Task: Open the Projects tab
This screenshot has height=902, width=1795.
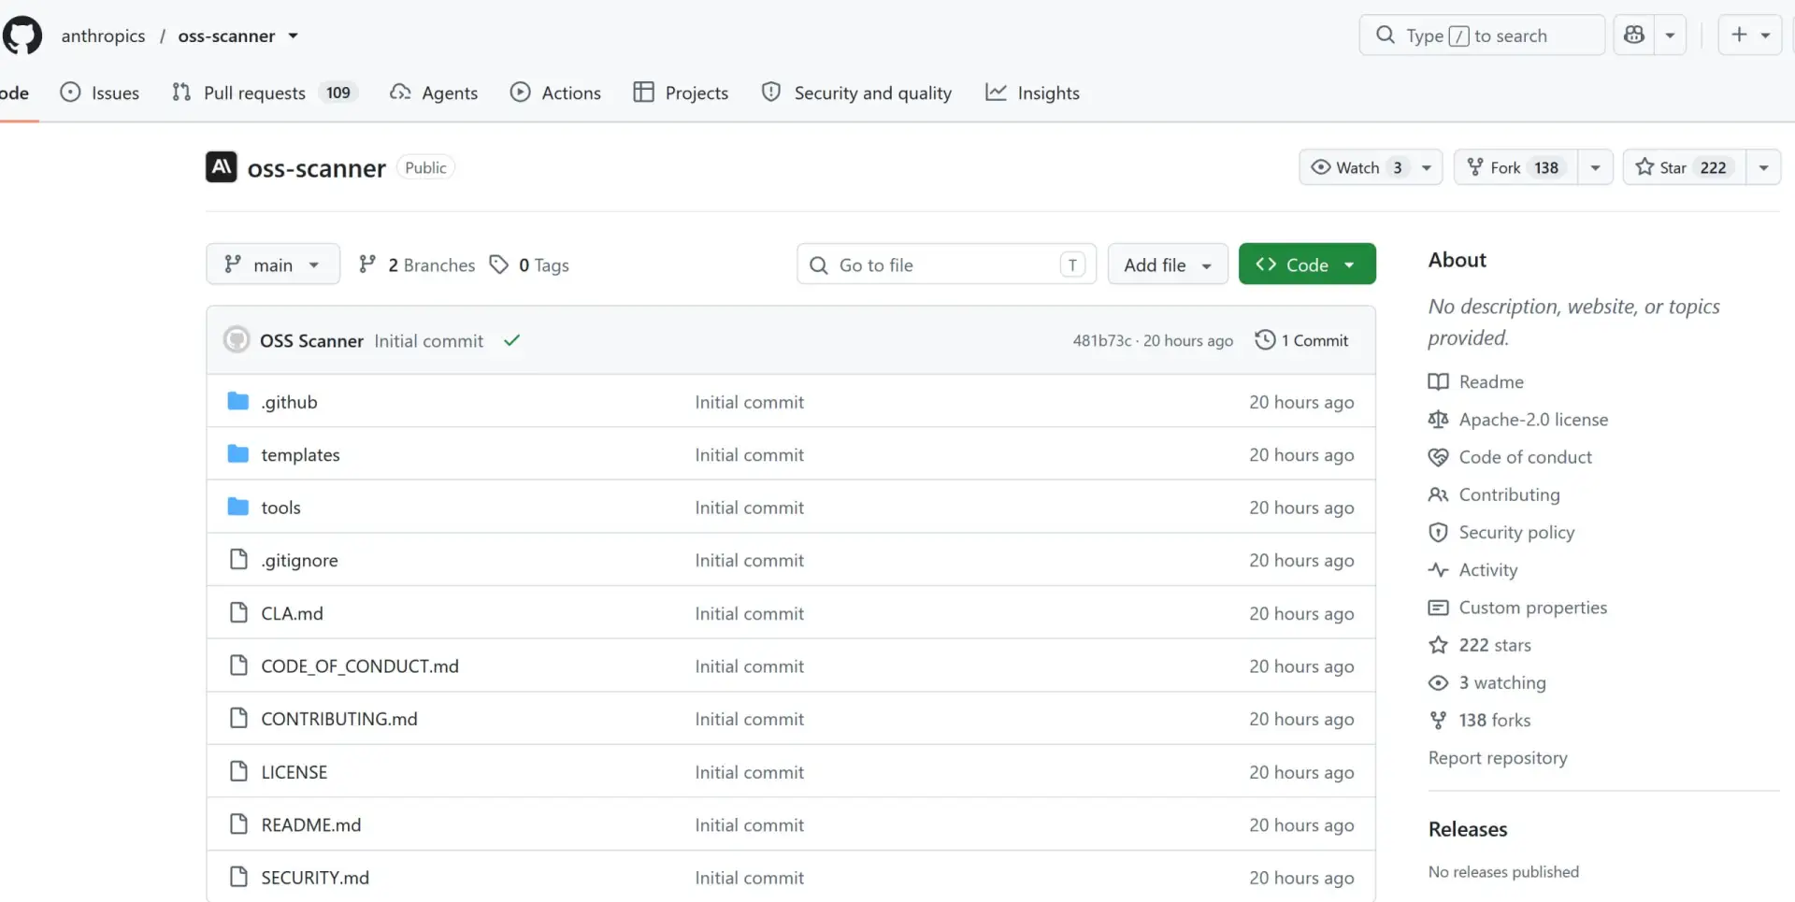Action: [681, 93]
